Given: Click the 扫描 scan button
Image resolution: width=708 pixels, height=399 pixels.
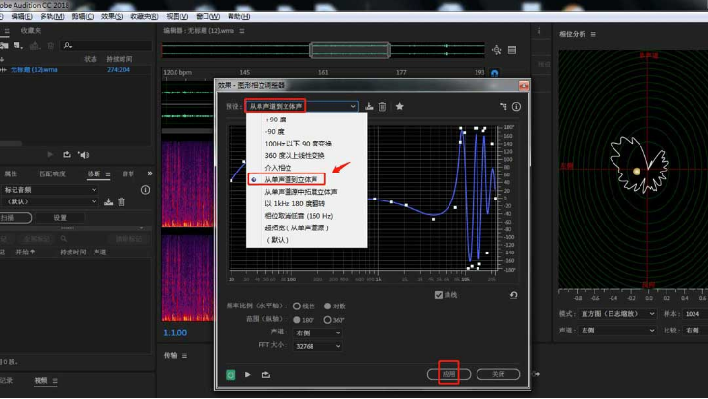Looking at the screenshot, I should (x=14, y=218).
